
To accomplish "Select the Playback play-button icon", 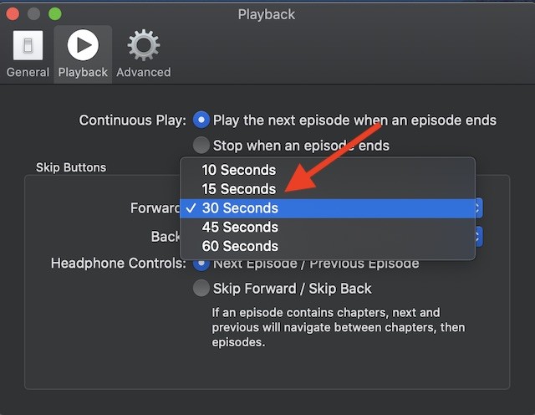I will click(83, 44).
